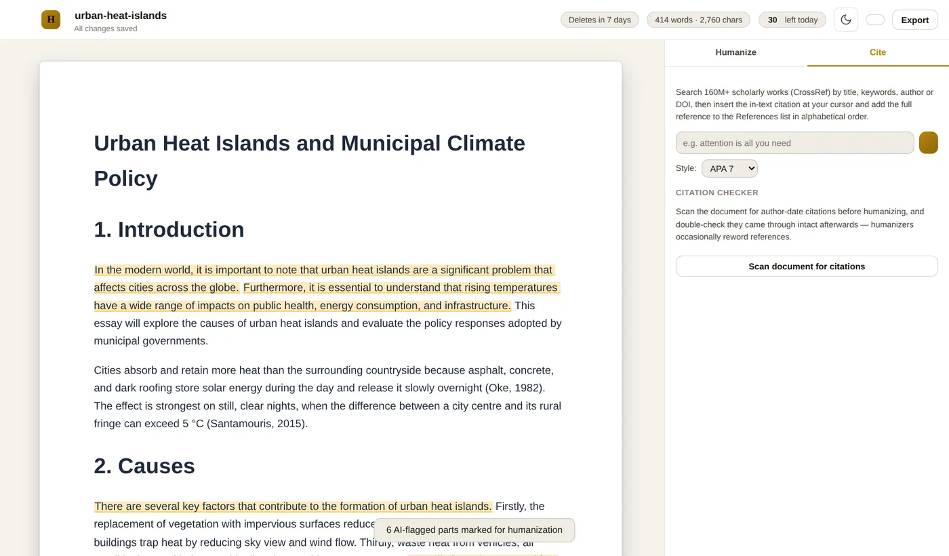The image size is (949, 556).
Task: Click the 1. Introduction heading
Action: point(169,229)
